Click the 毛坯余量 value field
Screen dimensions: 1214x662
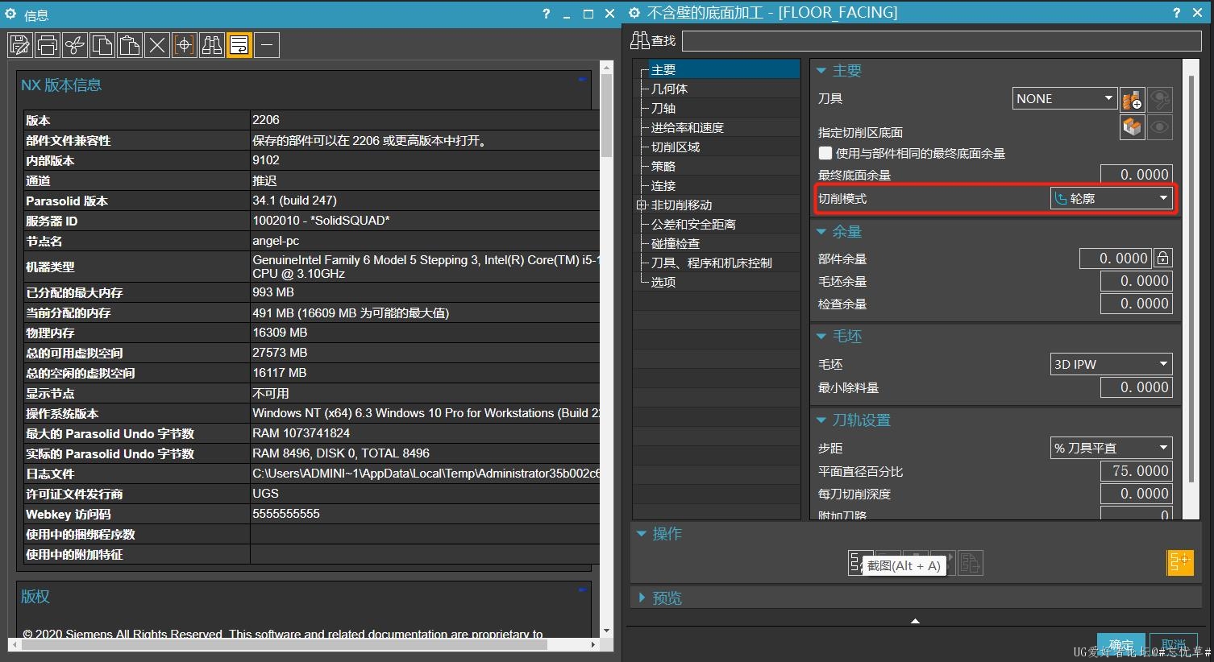(1136, 281)
